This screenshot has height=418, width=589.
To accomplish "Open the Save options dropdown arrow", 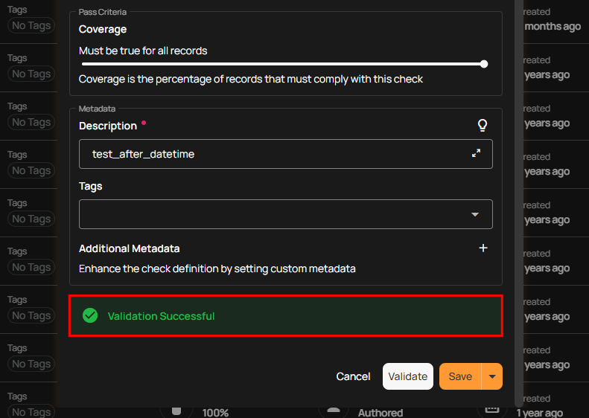I will click(492, 376).
